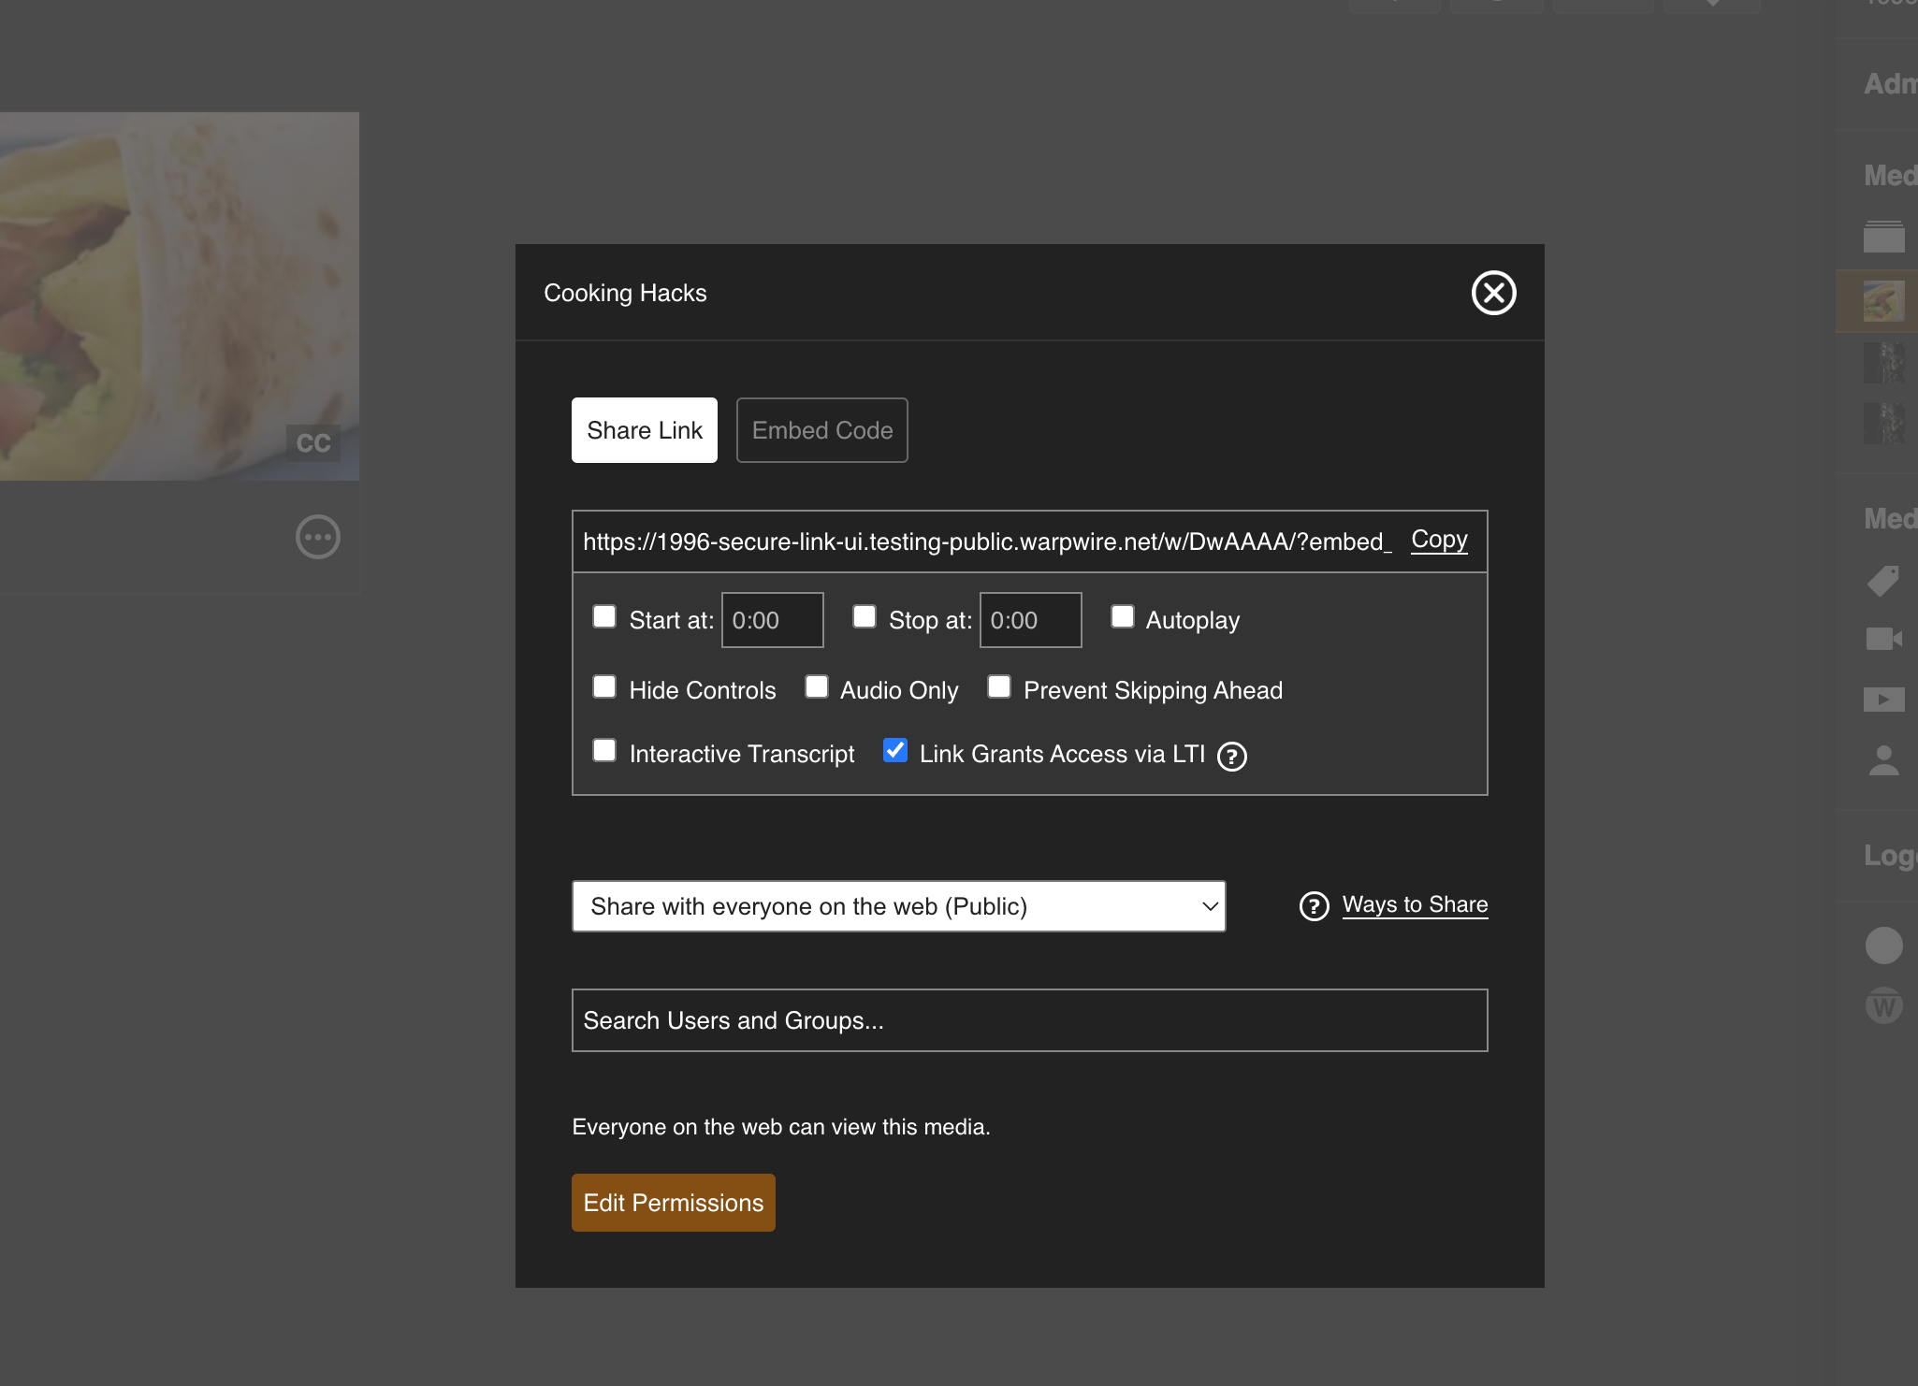Click the Start at time input field
This screenshot has width=1918, height=1386.
773,619
